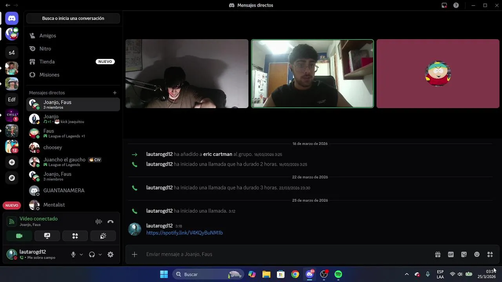The image size is (502, 282).
Task: Open the emoji picker
Action: click(x=477, y=255)
